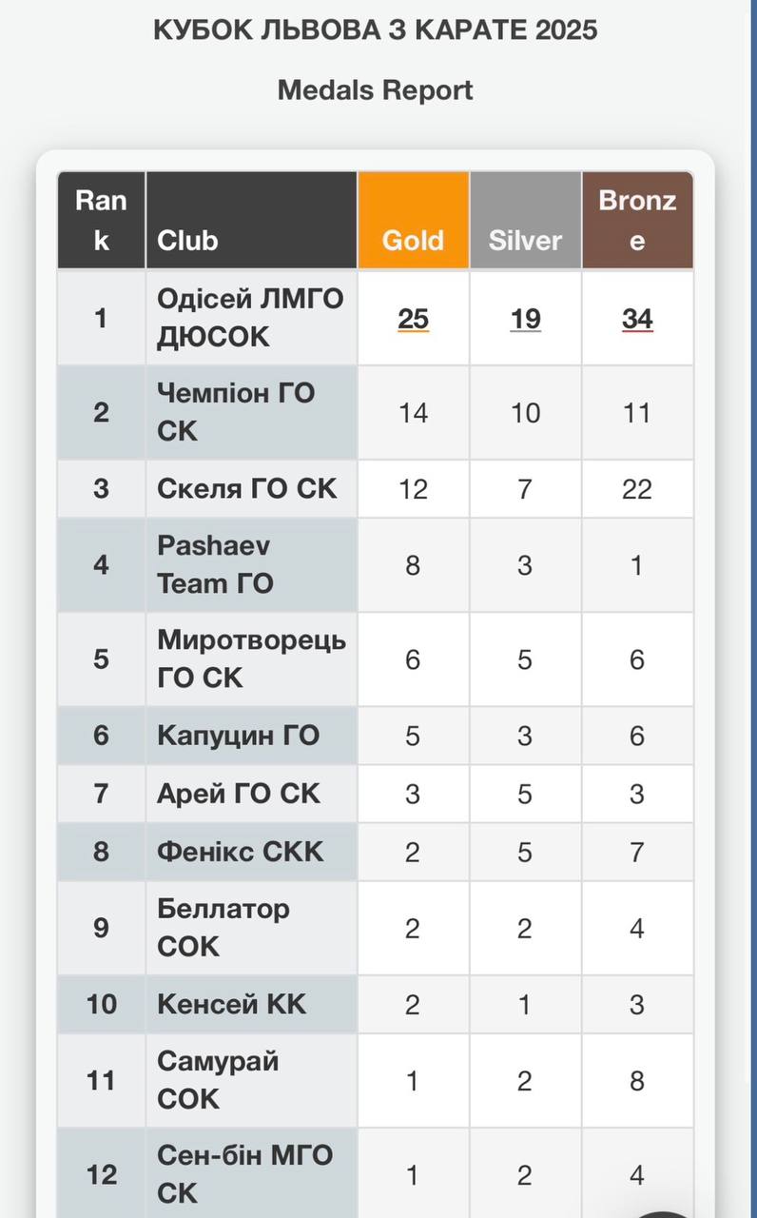Select the Сен-бін МГО СК club name
Image resolution: width=757 pixels, height=1218 pixels.
(x=245, y=1174)
